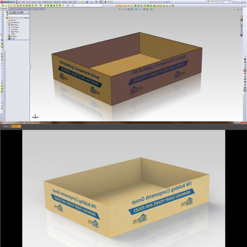This screenshot has height=247, width=247.
Task: Click the question mark help icon
Action: pos(234,2)
